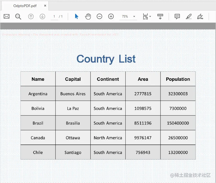Viewport: 216px width, 183px height.
Task: Zoom in with the plus icon
Action: coord(111,16)
